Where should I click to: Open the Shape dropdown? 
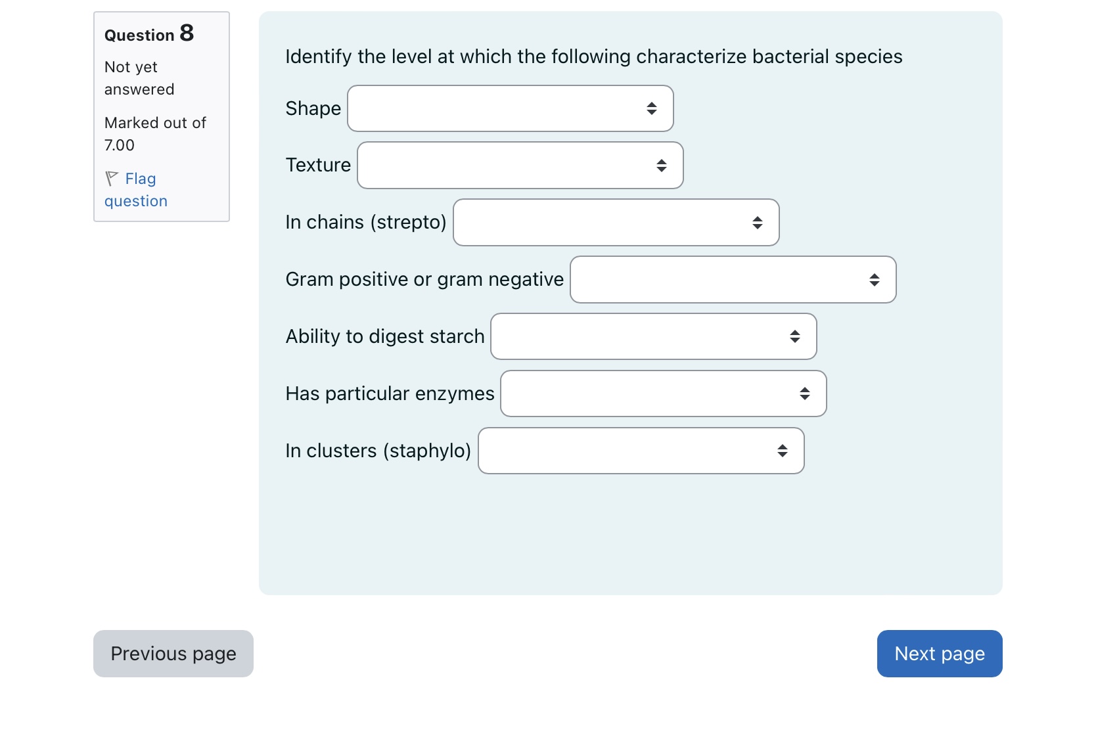pos(511,108)
